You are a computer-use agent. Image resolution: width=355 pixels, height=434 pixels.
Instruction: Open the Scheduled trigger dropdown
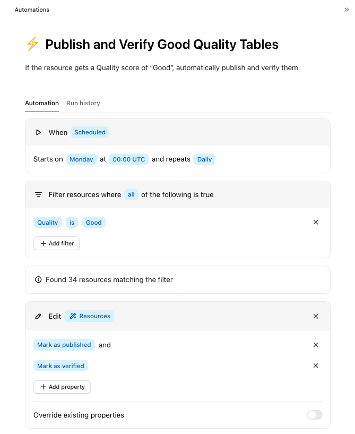point(90,132)
